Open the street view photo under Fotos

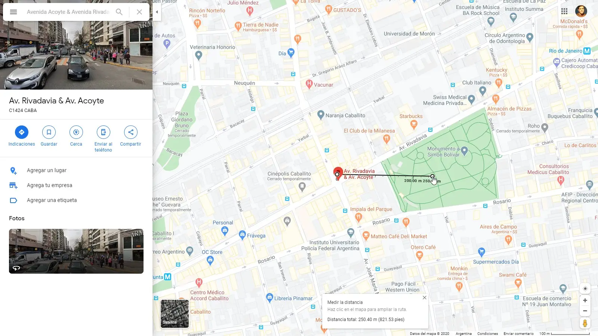(76, 251)
